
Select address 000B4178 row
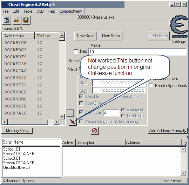pyautogui.click(x=31, y=106)
